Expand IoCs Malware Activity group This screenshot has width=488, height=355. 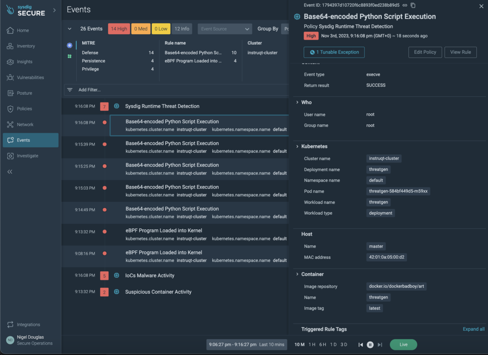[x=149, y=276]
